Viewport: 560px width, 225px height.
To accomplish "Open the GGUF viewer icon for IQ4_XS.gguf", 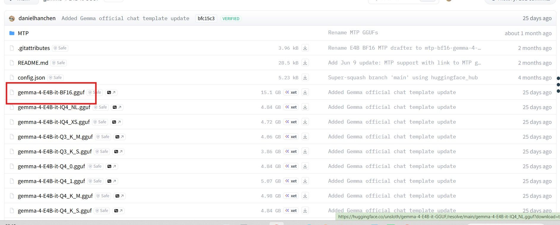I will (x=116, y=122).
